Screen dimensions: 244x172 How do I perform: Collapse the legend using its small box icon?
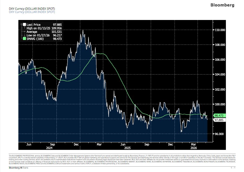(x=22, y=24)
